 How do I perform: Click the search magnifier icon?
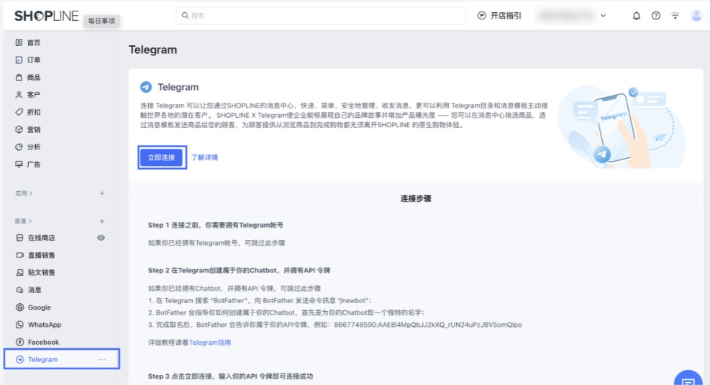185,15
